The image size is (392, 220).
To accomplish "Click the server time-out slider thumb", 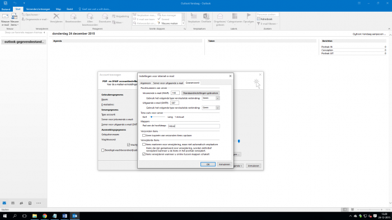I will (x=151, y=117).
